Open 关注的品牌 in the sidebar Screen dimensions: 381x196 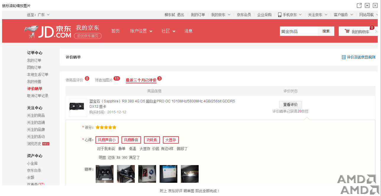coord(36,129)
